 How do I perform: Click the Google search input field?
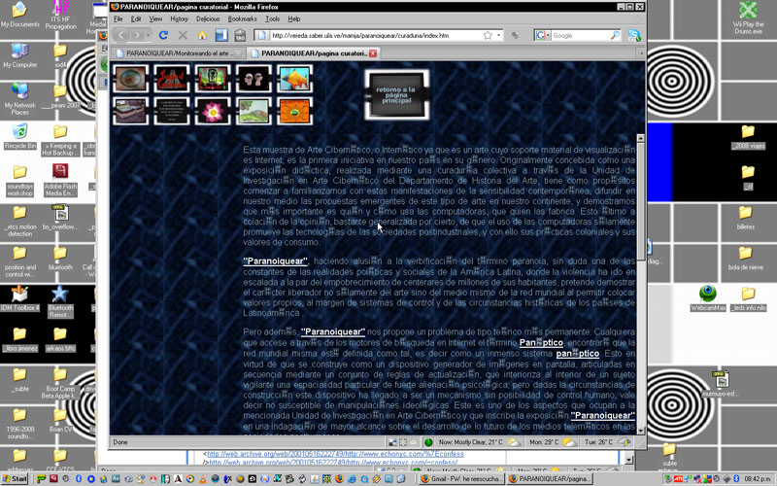pyautogui.click(x=580, y=35)
